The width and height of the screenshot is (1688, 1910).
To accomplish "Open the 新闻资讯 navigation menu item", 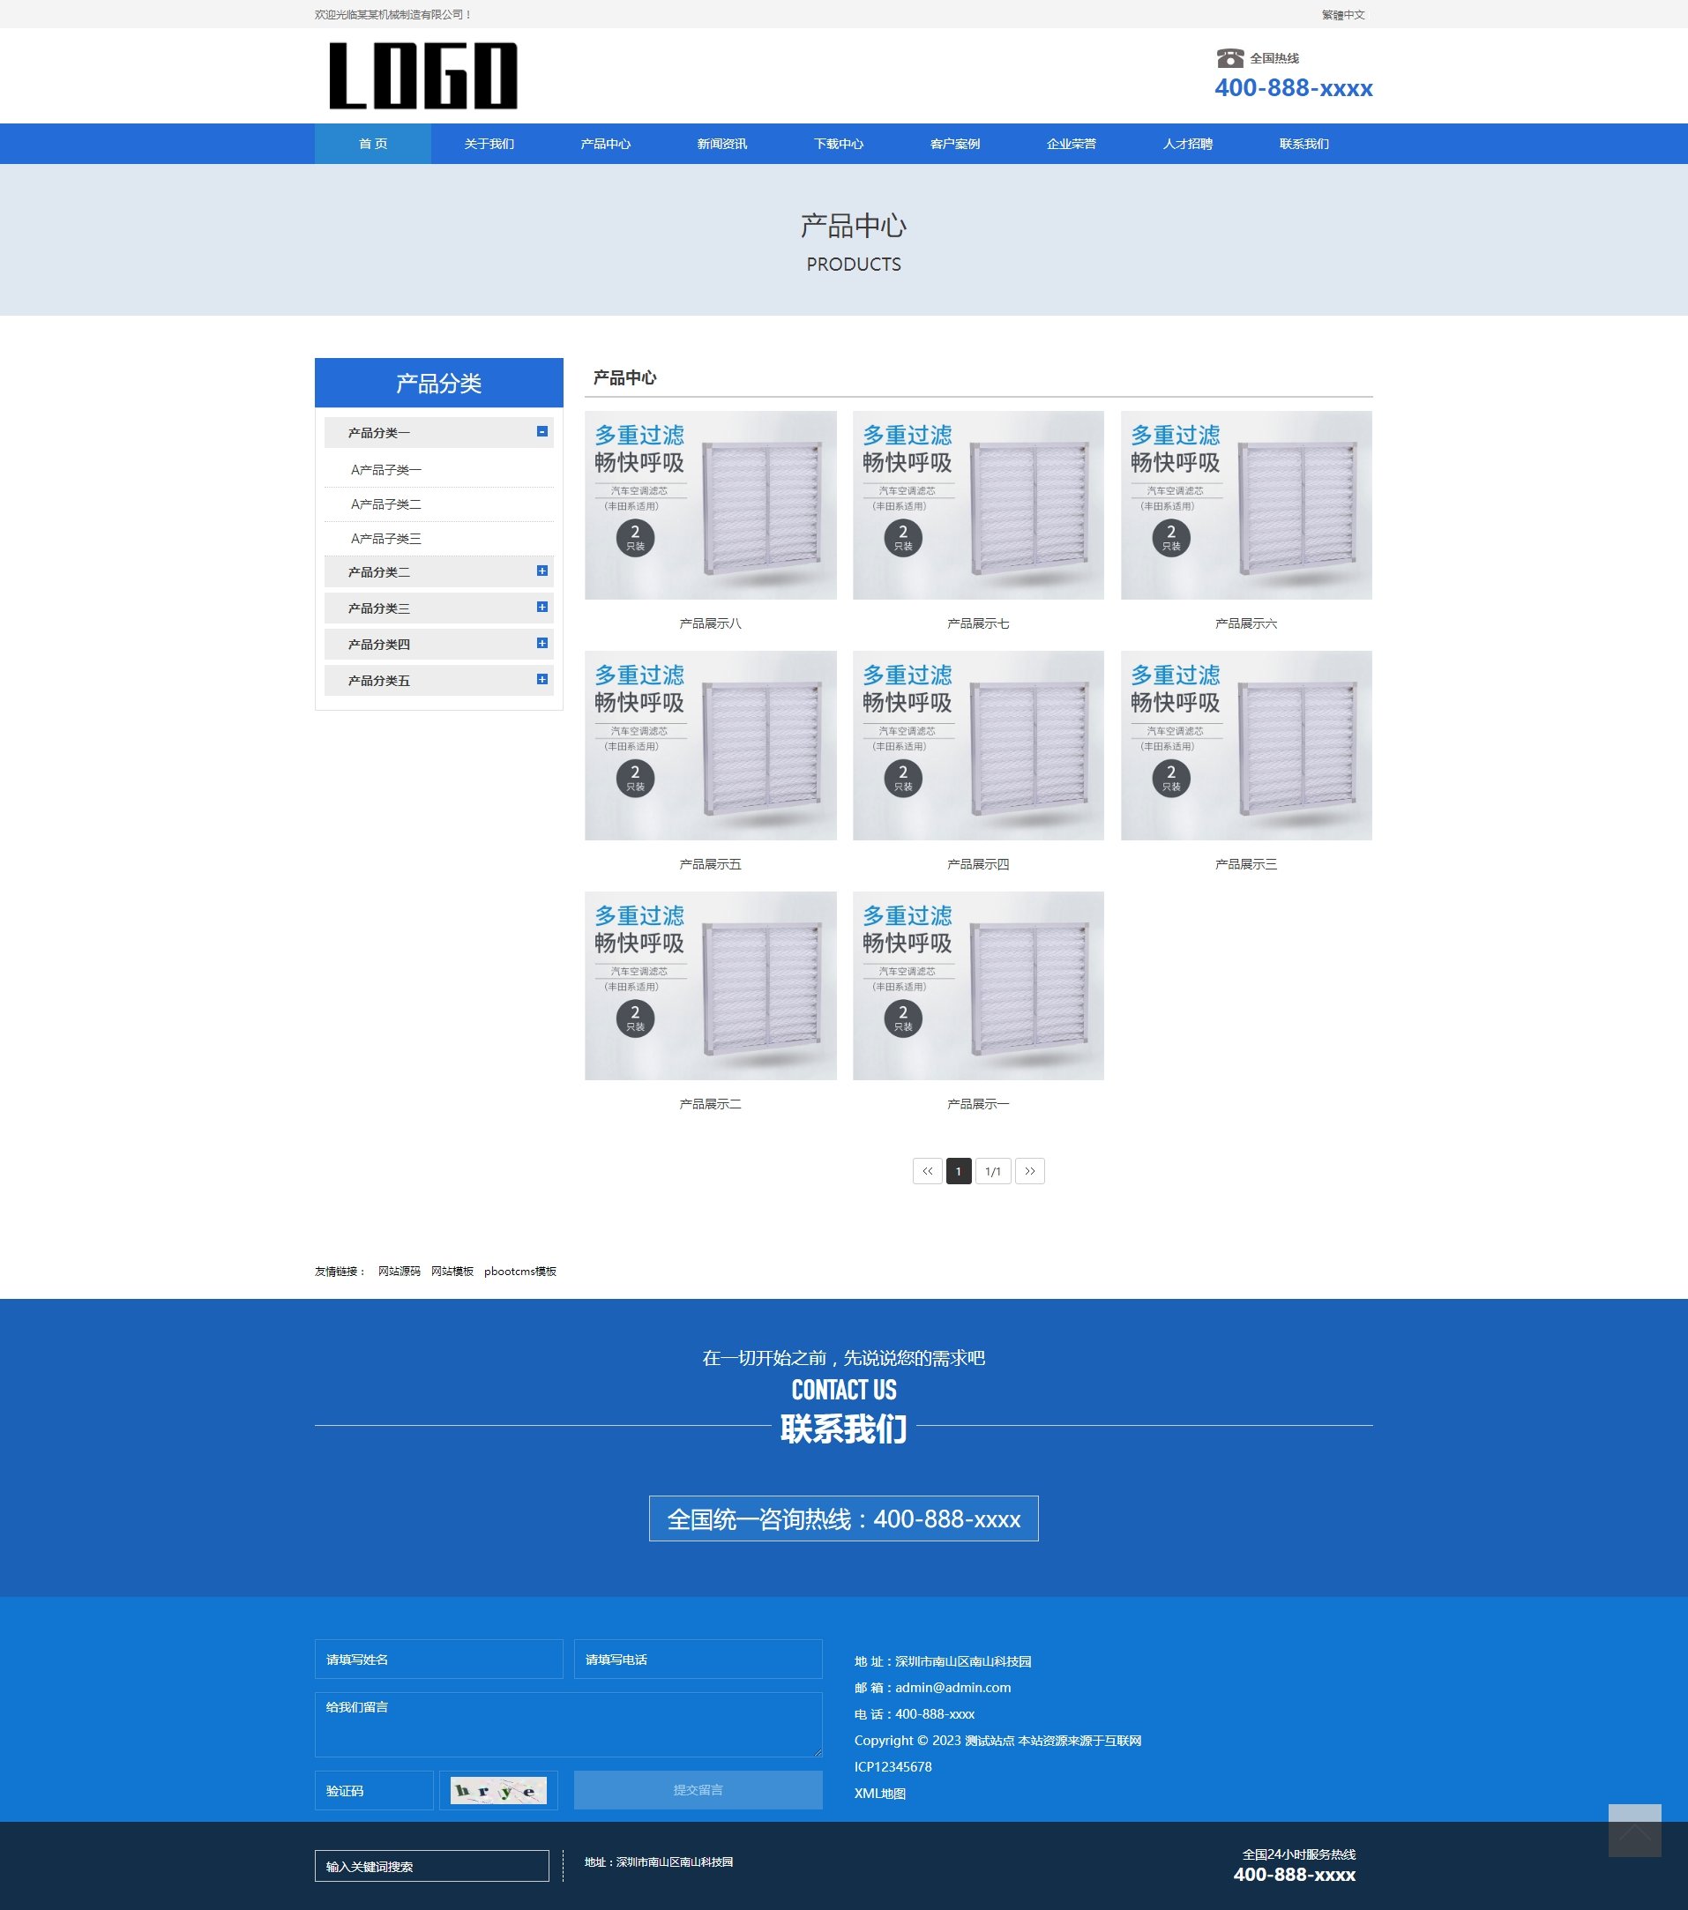I will [x=721, y=144].
